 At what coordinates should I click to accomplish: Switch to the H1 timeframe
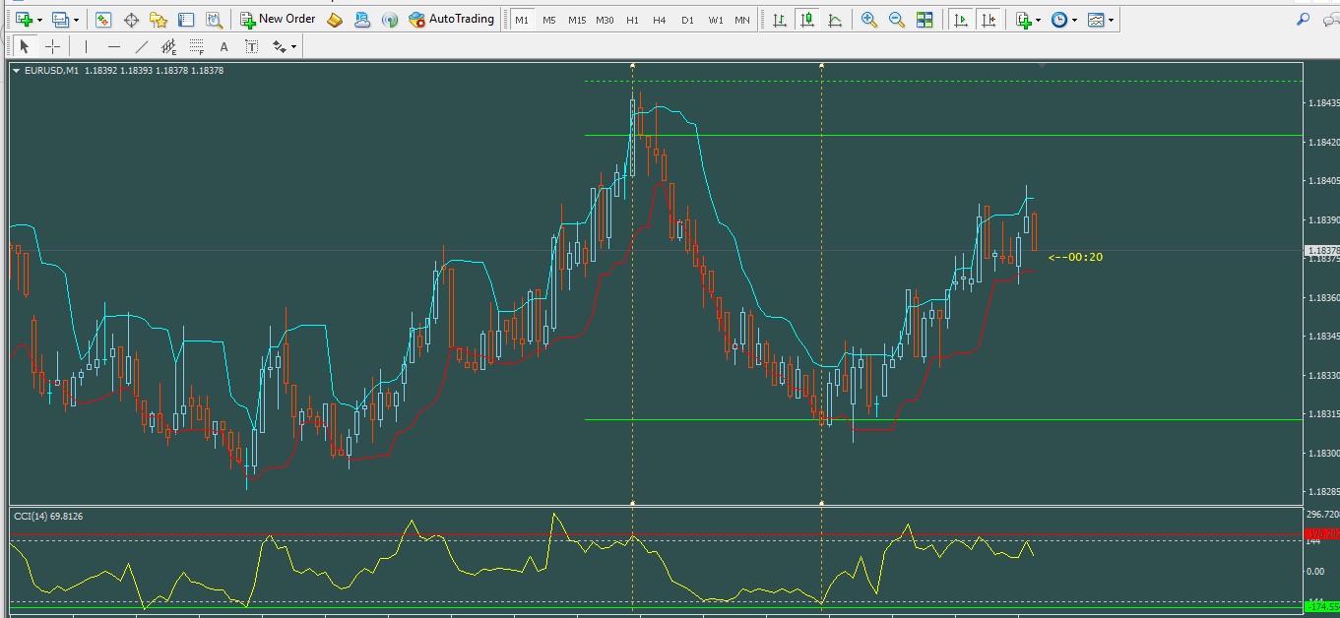632,20
